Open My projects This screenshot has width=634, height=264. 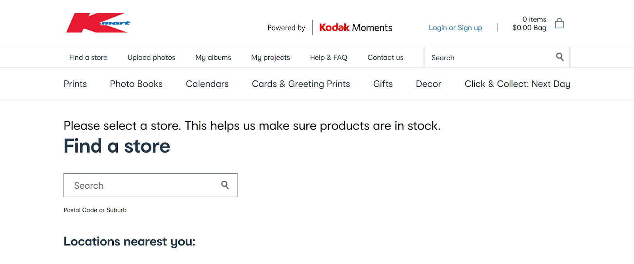pos(271,57)
